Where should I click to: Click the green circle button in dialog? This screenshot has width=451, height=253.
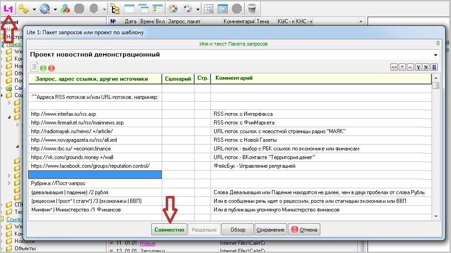click(x=43, y=68)
